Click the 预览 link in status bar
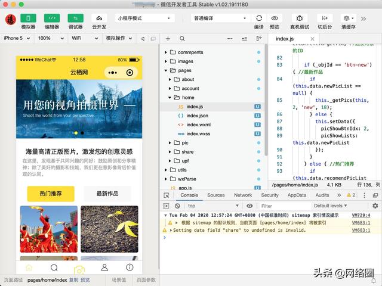 click(85, 280)
